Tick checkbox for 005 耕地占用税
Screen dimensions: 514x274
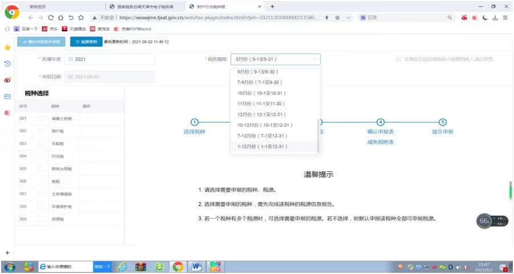tap(40, 169)
